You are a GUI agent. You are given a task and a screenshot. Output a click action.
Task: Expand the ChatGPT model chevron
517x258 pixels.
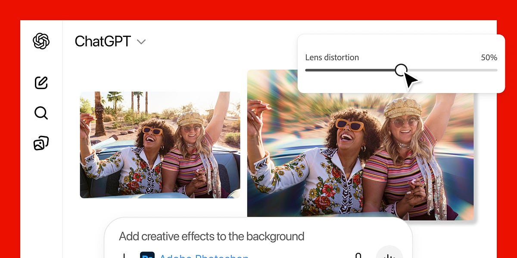(141, 42)
